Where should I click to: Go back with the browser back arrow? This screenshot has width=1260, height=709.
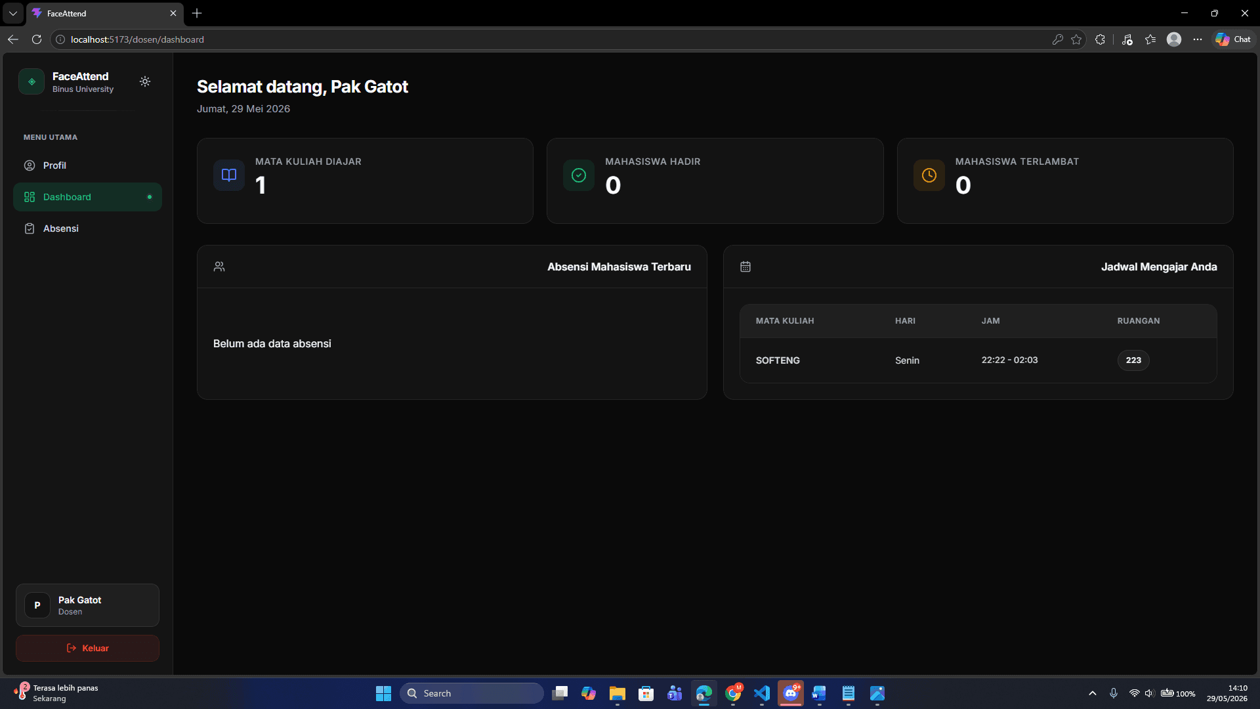pos(13,39)
